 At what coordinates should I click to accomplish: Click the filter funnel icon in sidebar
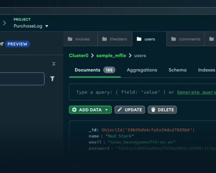[x=52, y=79]
